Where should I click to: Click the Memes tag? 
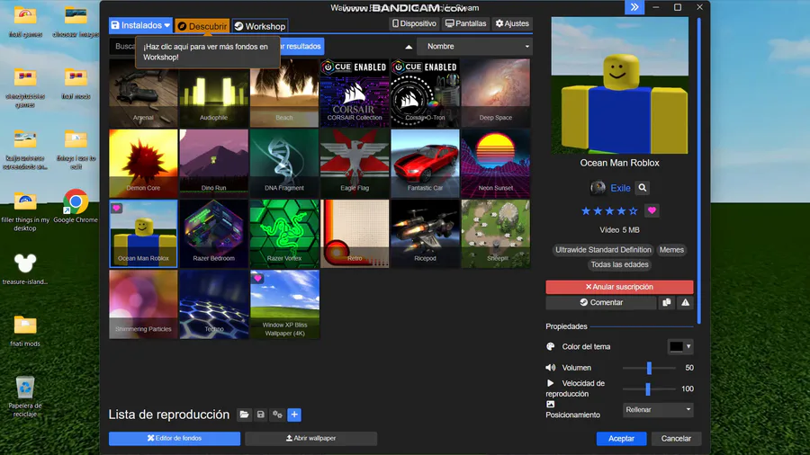coord(671,250)
